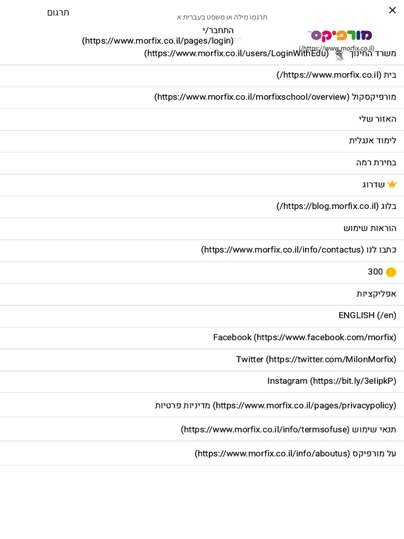The height and width of the screenshot is (539, 404).
Task: Click the gold crown upgrade icon
Action: tap(392, 184)
